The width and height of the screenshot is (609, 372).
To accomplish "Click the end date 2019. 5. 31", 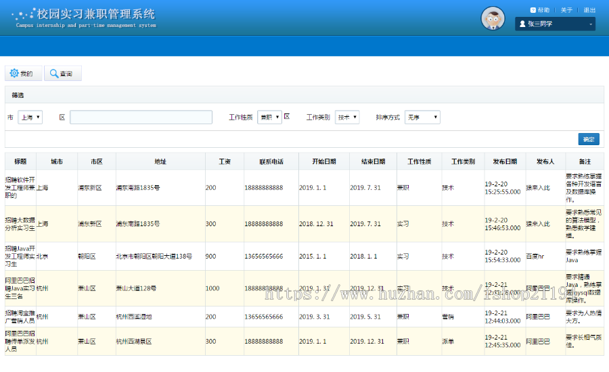I will [x=365, y=317].
